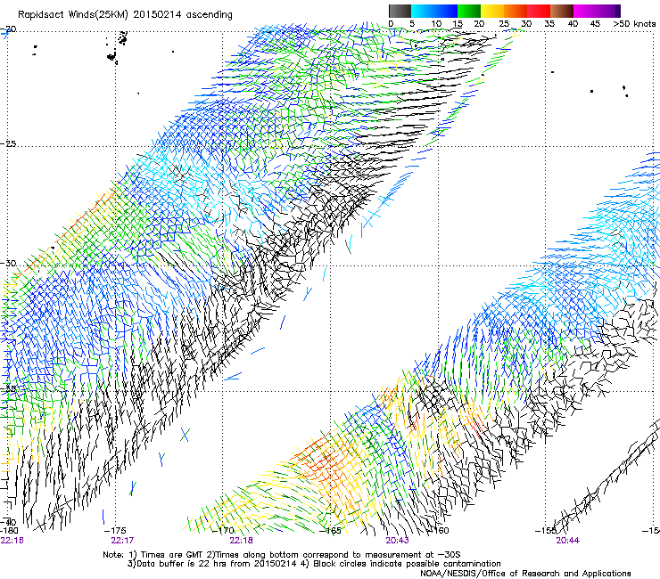Click the '-30' latitude axis label
Screen dimensions: 660x579
coord(8,263)
